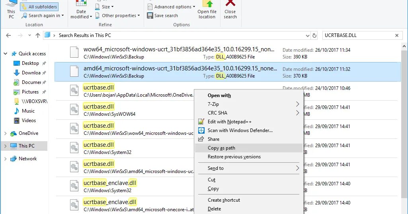
Task: Choose Edit with Notepad++
Action: point(248,122)
